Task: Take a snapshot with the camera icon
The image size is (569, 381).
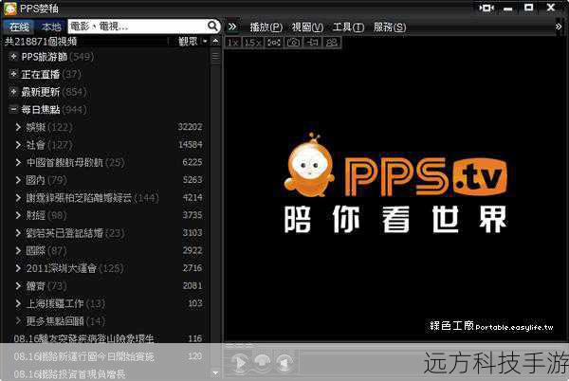Action: point(293,43)
